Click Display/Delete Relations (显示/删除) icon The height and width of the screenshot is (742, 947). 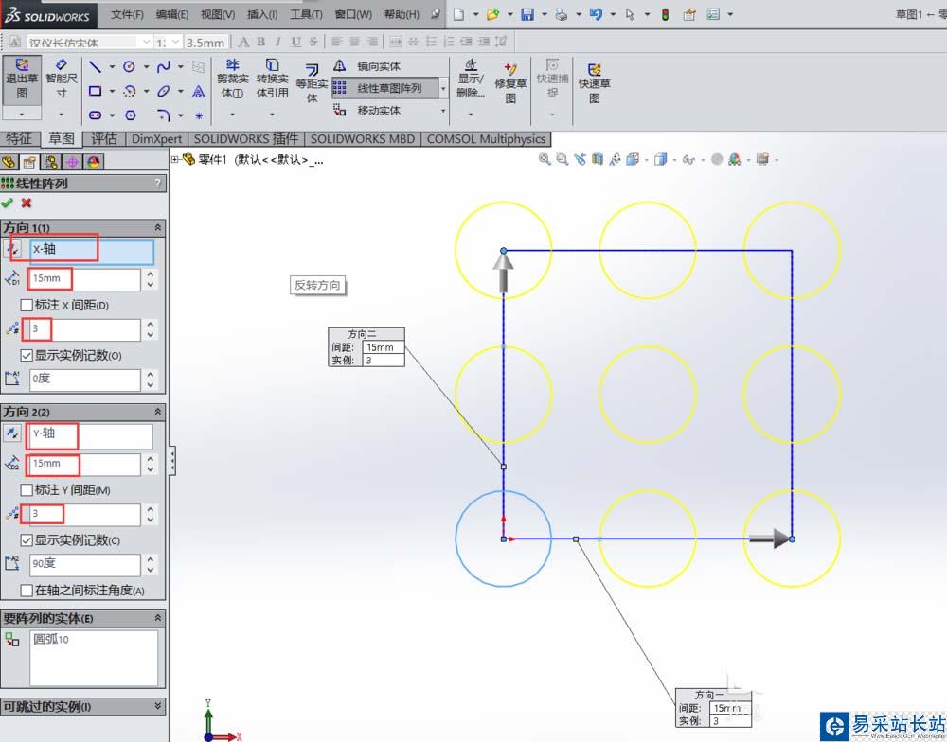coord(471,79)
